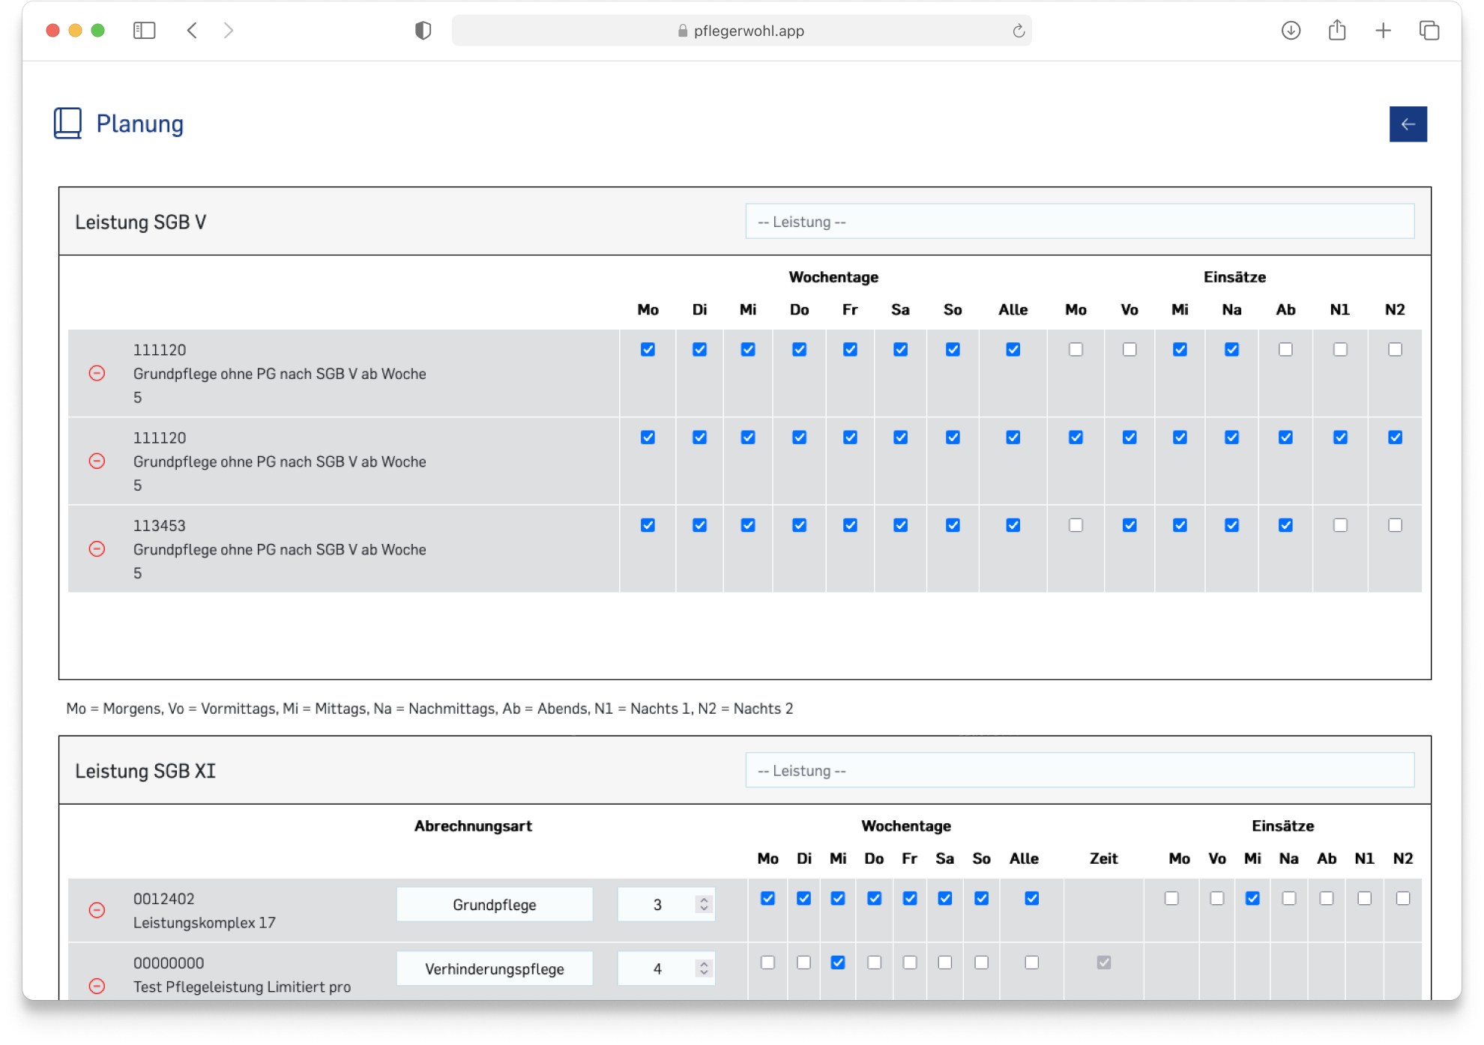
Task: Remove the first 111120 Grundpflege row
Action: [97, 373]
